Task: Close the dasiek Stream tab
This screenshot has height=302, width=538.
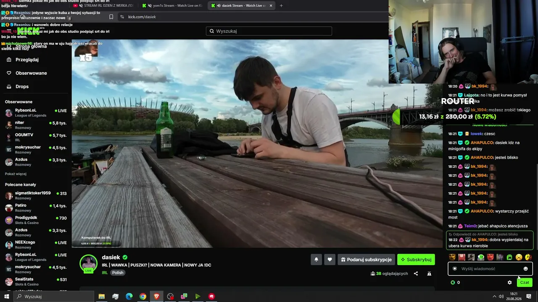Action: pyautogui.click(x=271, y=5)
